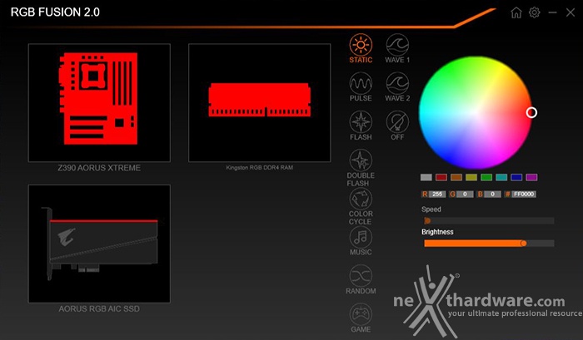583x340 pixels.
Task: Minimize the RGB Fusion window
Action: [552, 12]
